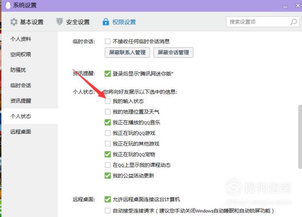The width and height of the screenshot is (302, 217).
Task: Open 远程桌面 sidebar item
Action: click(21, 132)
